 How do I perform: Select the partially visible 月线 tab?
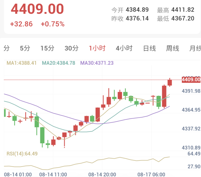click(x=195, y=49)
